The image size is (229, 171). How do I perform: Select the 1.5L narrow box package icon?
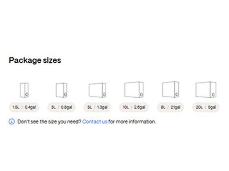click(x=24, y=90)
